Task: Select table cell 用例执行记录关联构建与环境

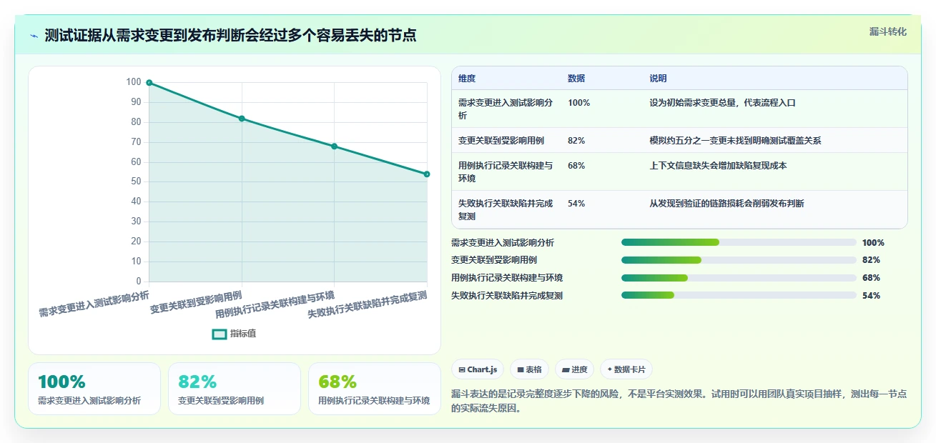Action: click(506, 171)
